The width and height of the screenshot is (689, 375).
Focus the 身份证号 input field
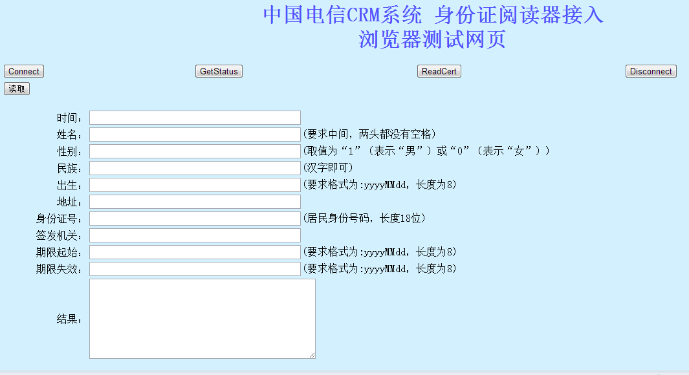(x=195, y=219)
